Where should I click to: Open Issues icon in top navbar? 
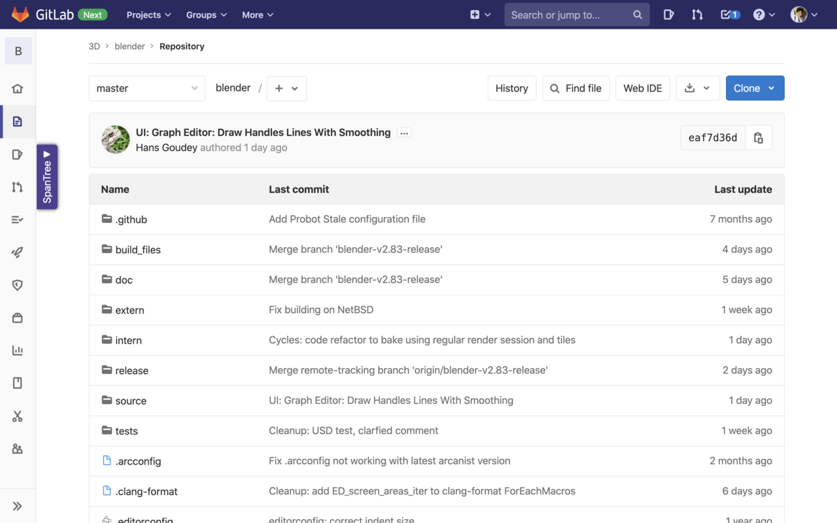(668, 14)
